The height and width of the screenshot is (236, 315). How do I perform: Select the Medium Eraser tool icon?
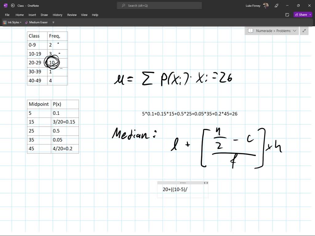click(27, 22)
